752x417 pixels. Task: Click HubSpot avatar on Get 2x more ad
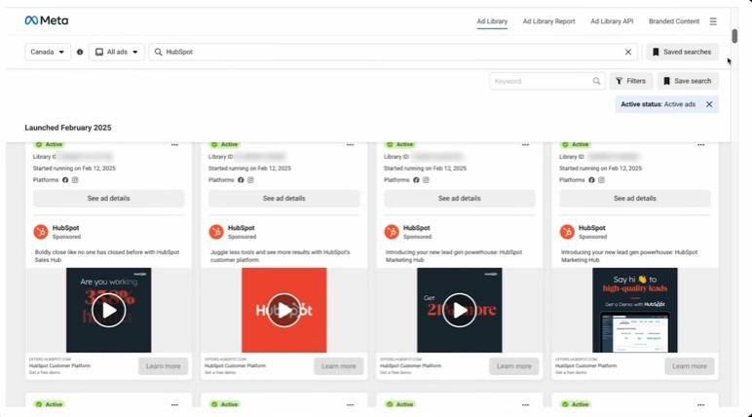[392, 232]
